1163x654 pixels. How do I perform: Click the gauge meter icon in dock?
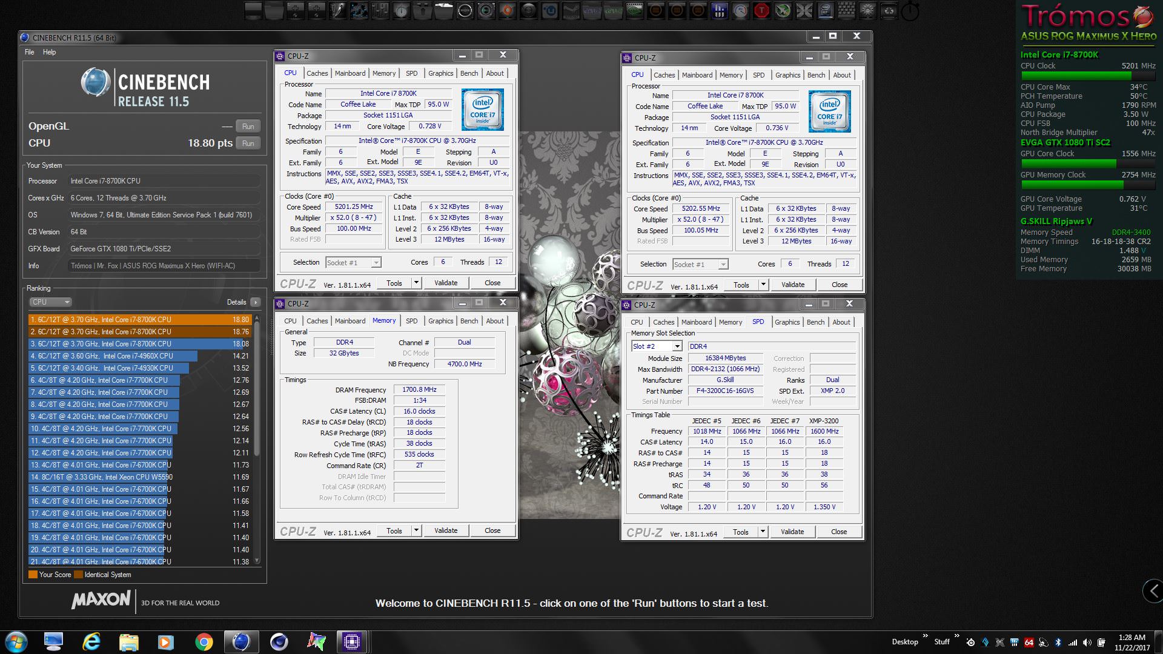740,10
